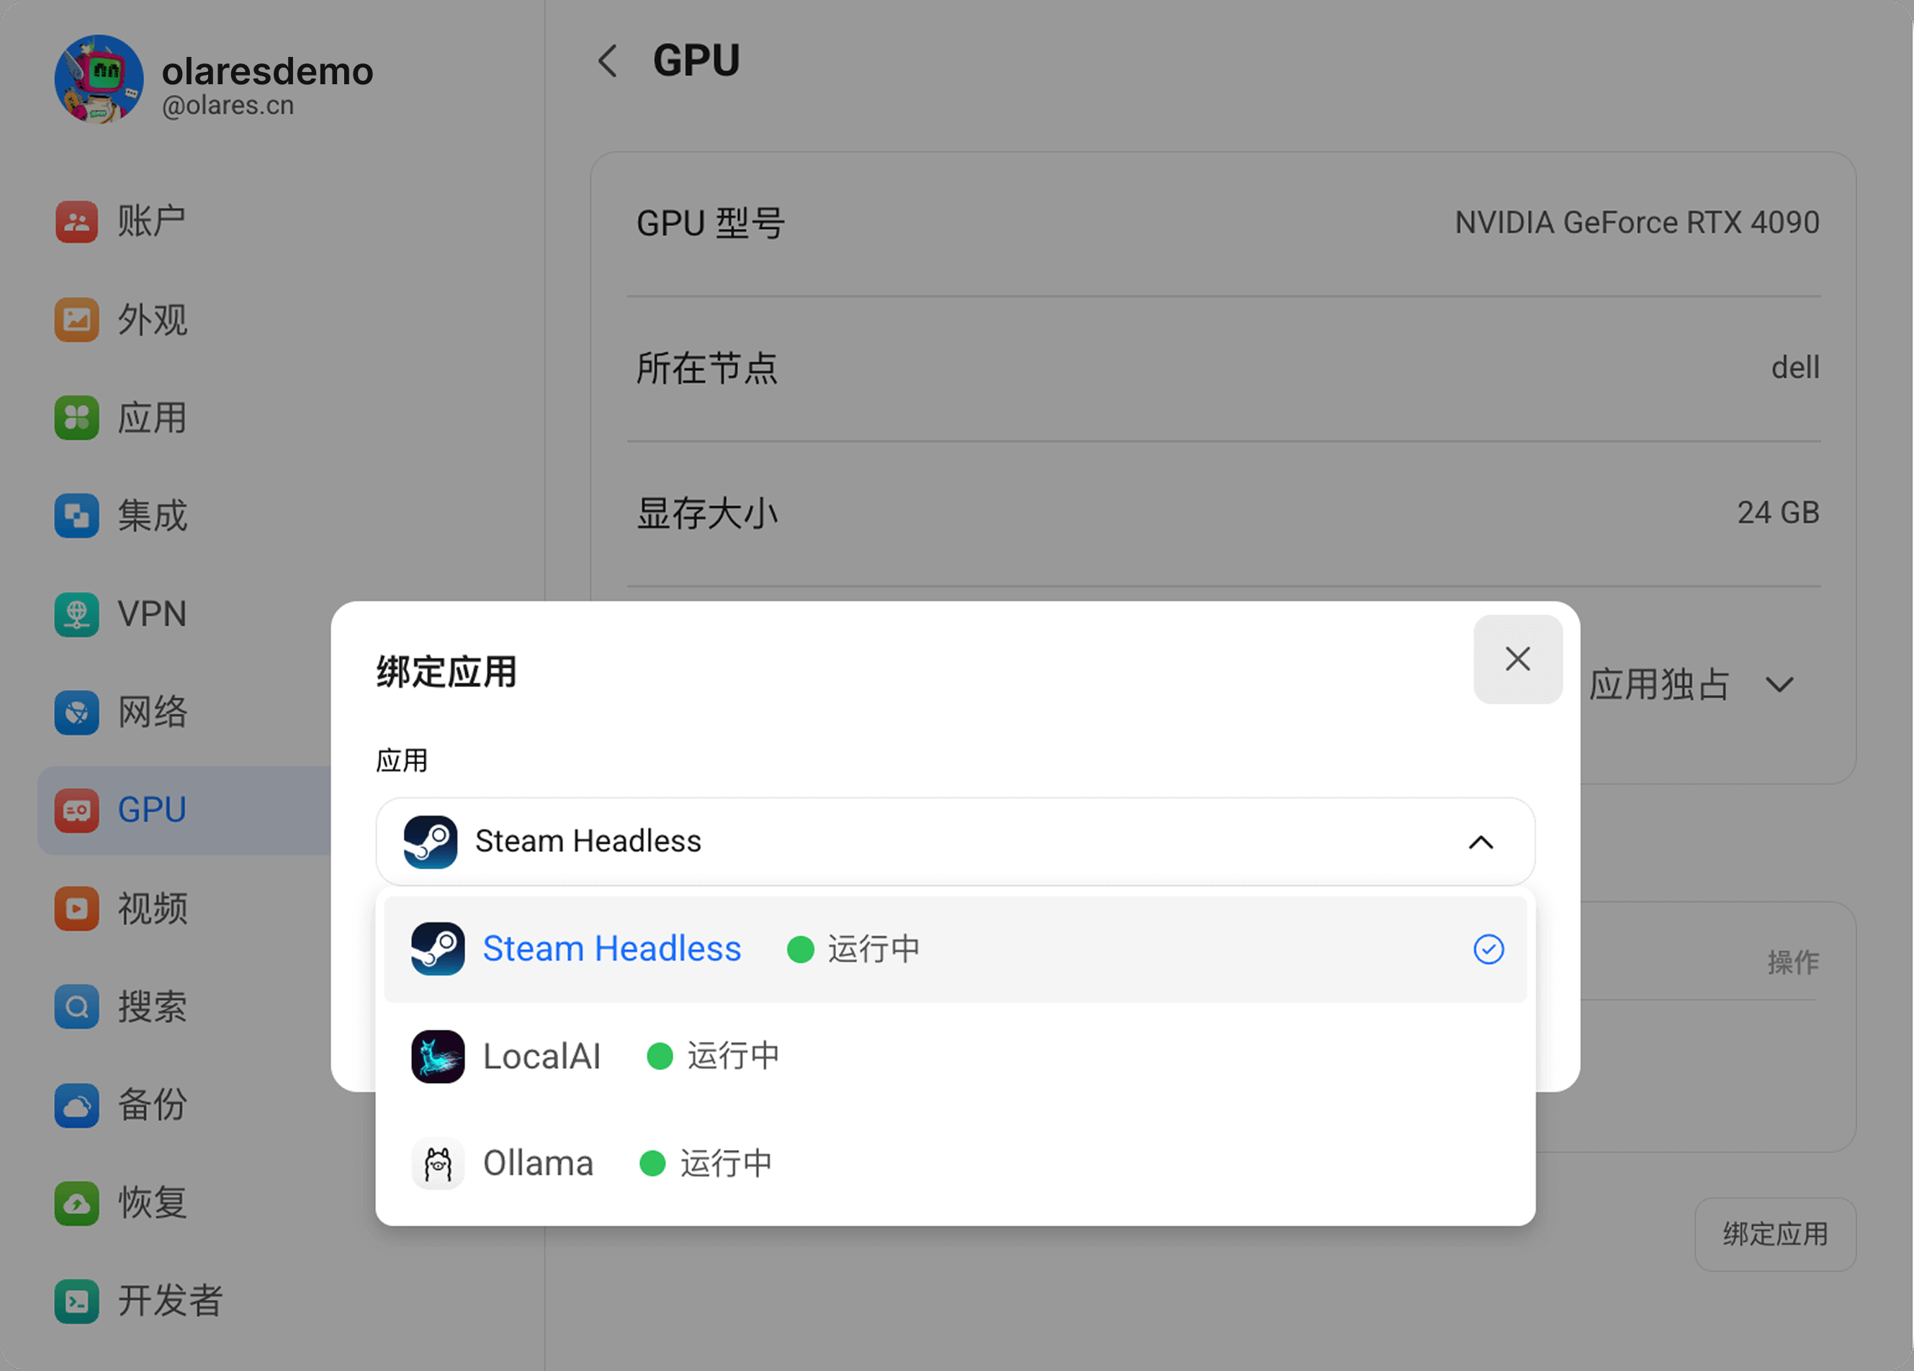Open 网络 network settings menu item
Screen dimensions: 1914x1371
[x=152, y=712]
